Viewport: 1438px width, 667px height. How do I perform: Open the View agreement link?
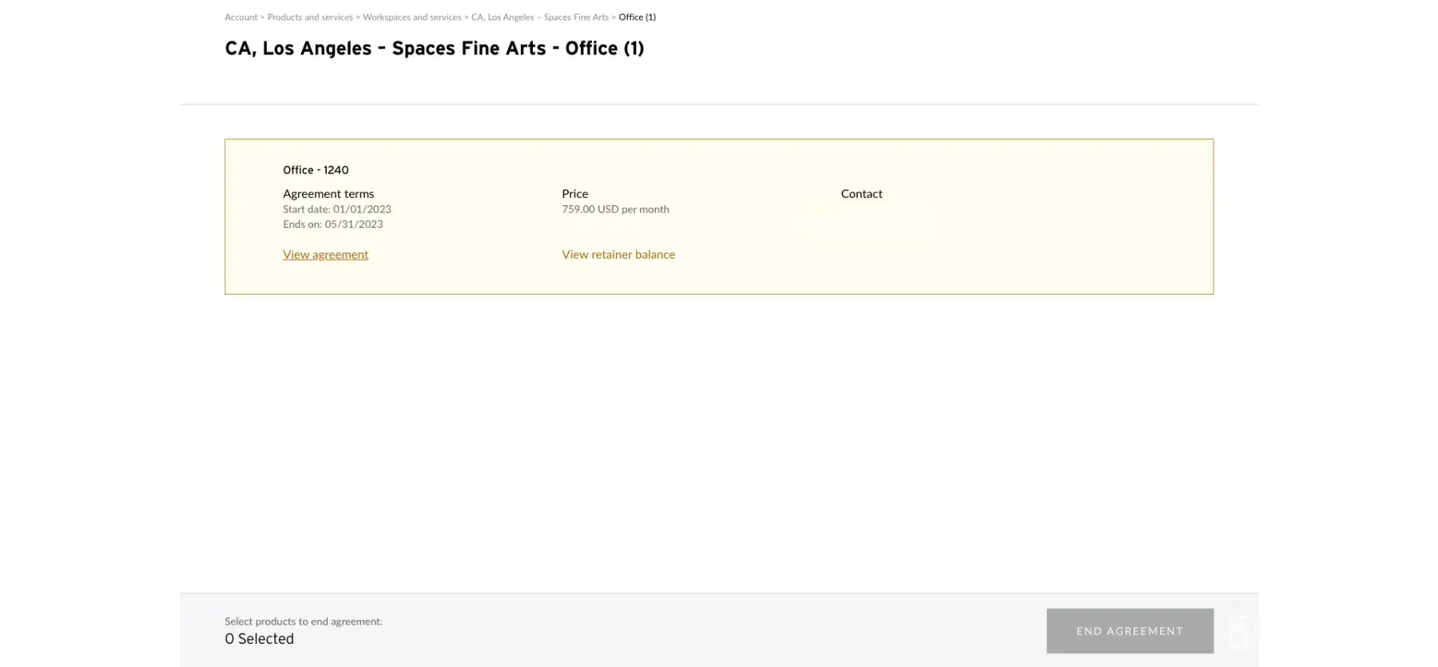(325, 254)
